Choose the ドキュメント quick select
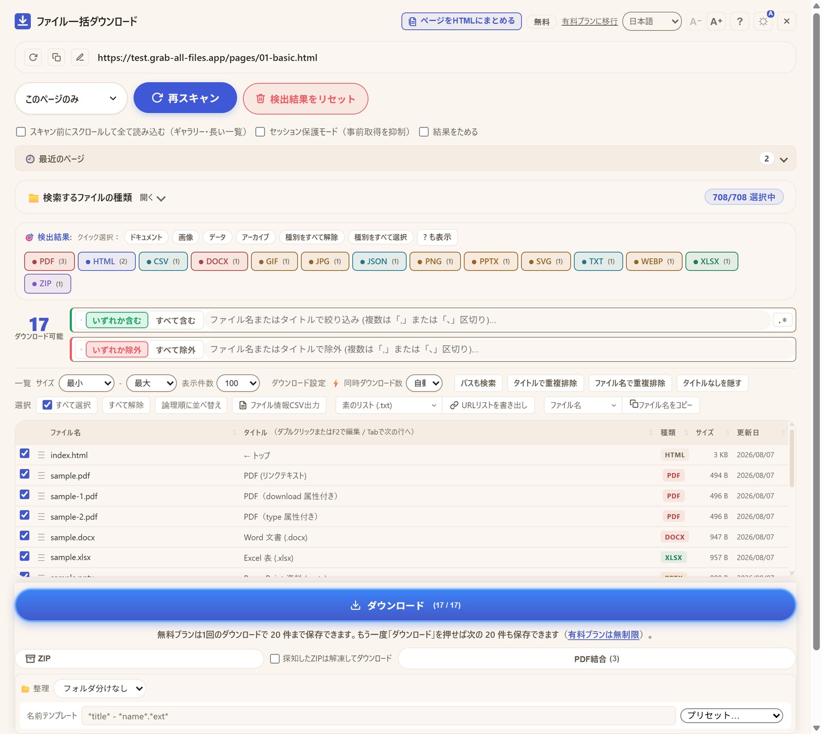The image size is (822, 734). click(146, 237)
